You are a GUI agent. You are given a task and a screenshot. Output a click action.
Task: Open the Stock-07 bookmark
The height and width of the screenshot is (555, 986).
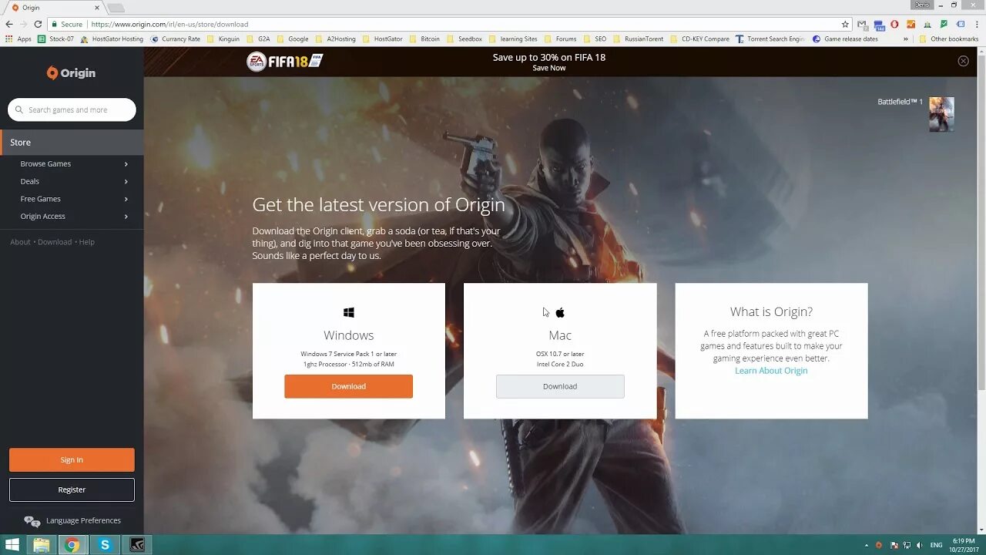[55, 39]
